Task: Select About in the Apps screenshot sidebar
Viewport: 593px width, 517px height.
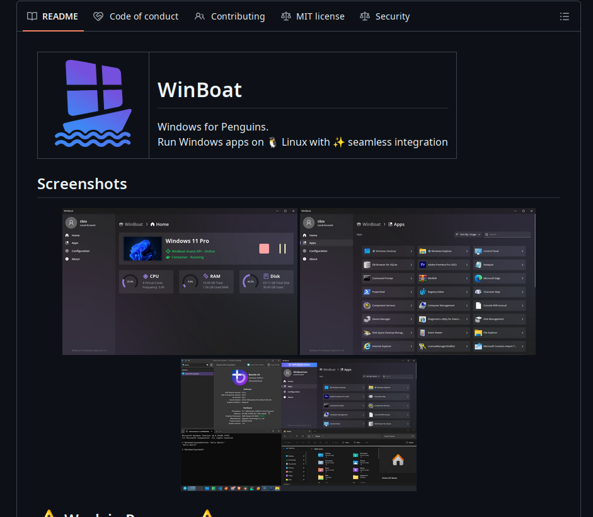Action: pos(313,259)
